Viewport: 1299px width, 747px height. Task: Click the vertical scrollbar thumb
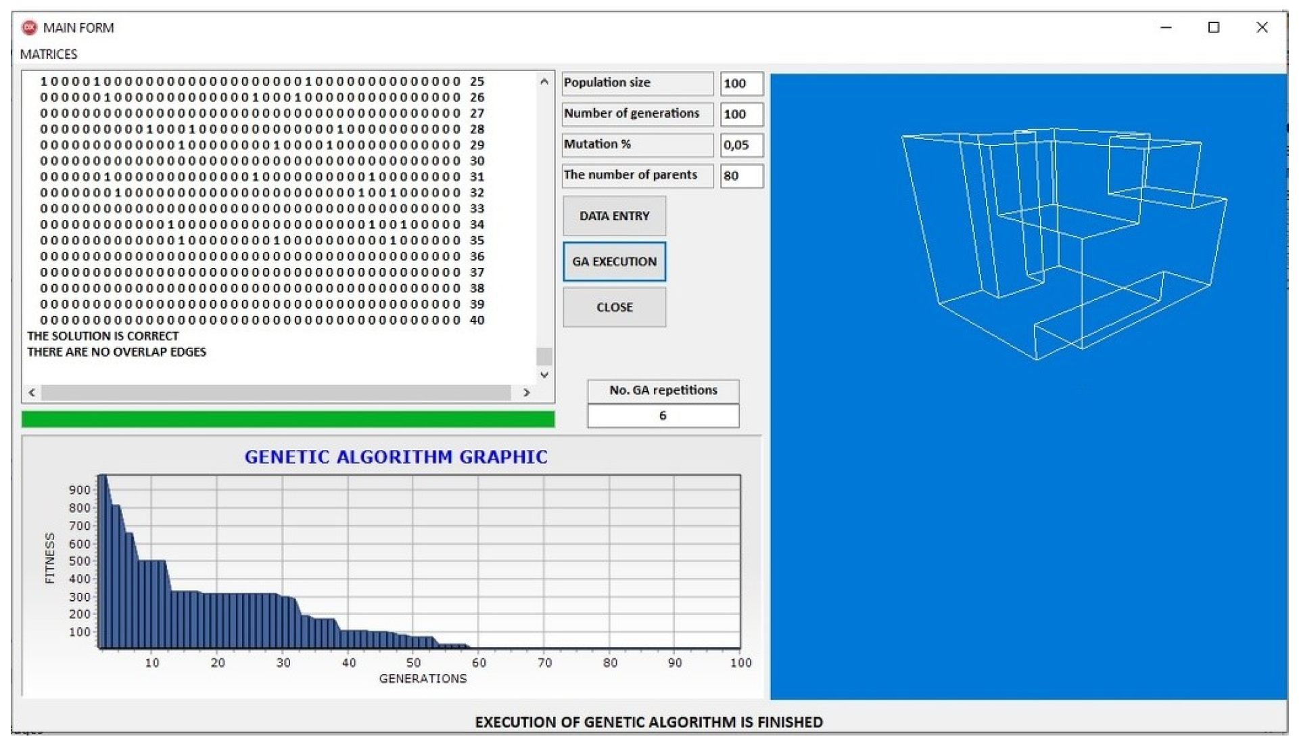click(x=544, y=356)
